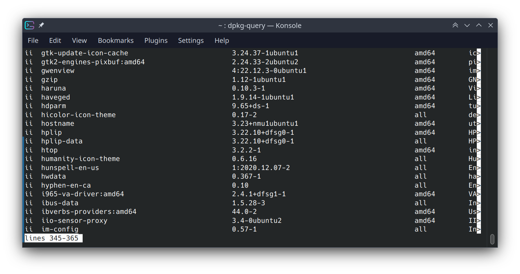Expand the Bookmarks menu
520x274 pixels.
click(x=115, y=40)
